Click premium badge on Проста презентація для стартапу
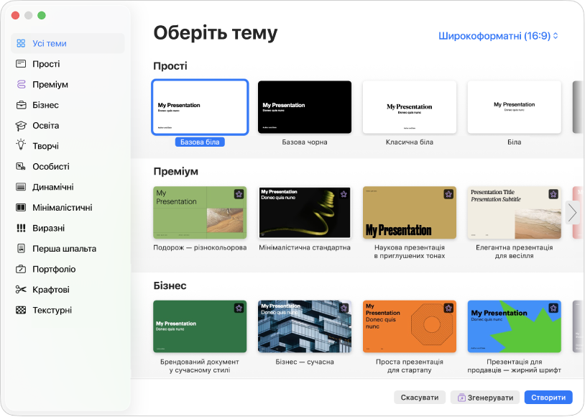Screen dimensions: 585x417 448,308
